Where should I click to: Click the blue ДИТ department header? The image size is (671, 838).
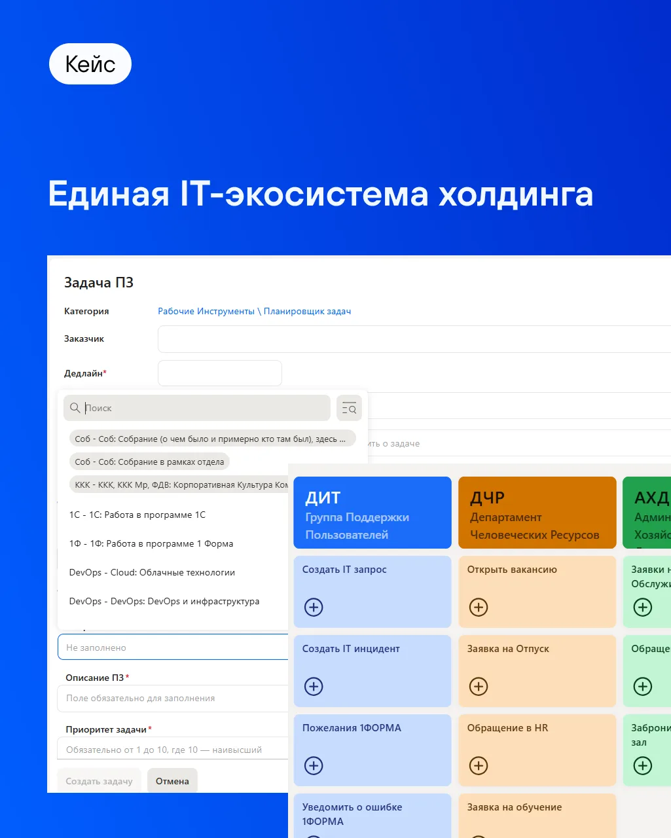click(x=372, y=513)
